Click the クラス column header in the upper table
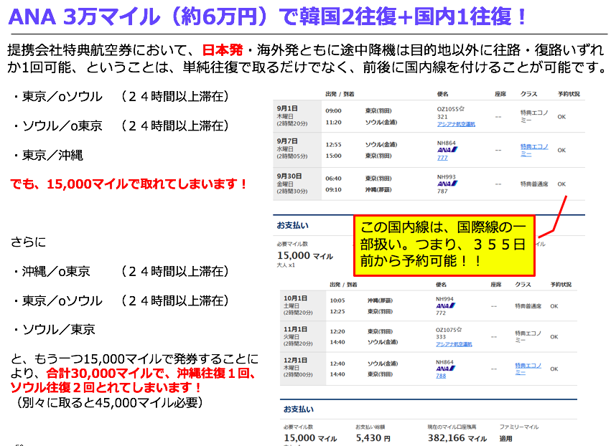Screen dimensions: 611x446 (x=528, y=94)
